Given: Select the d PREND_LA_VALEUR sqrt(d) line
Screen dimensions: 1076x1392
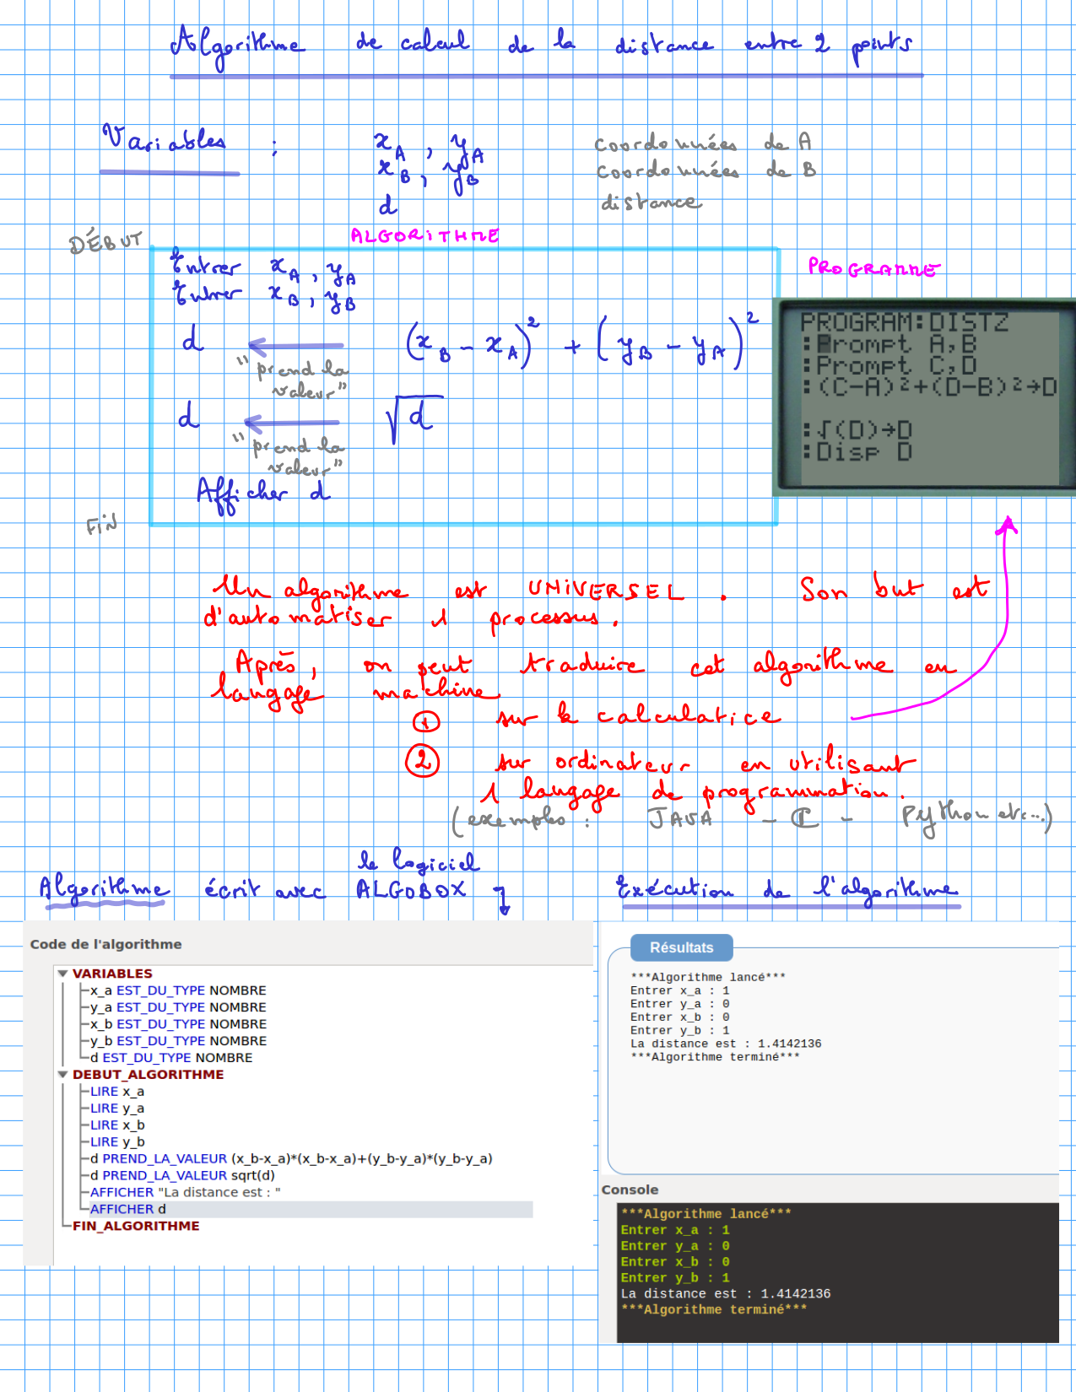Looking at the screenshot, I should [x=182, y=1175].
